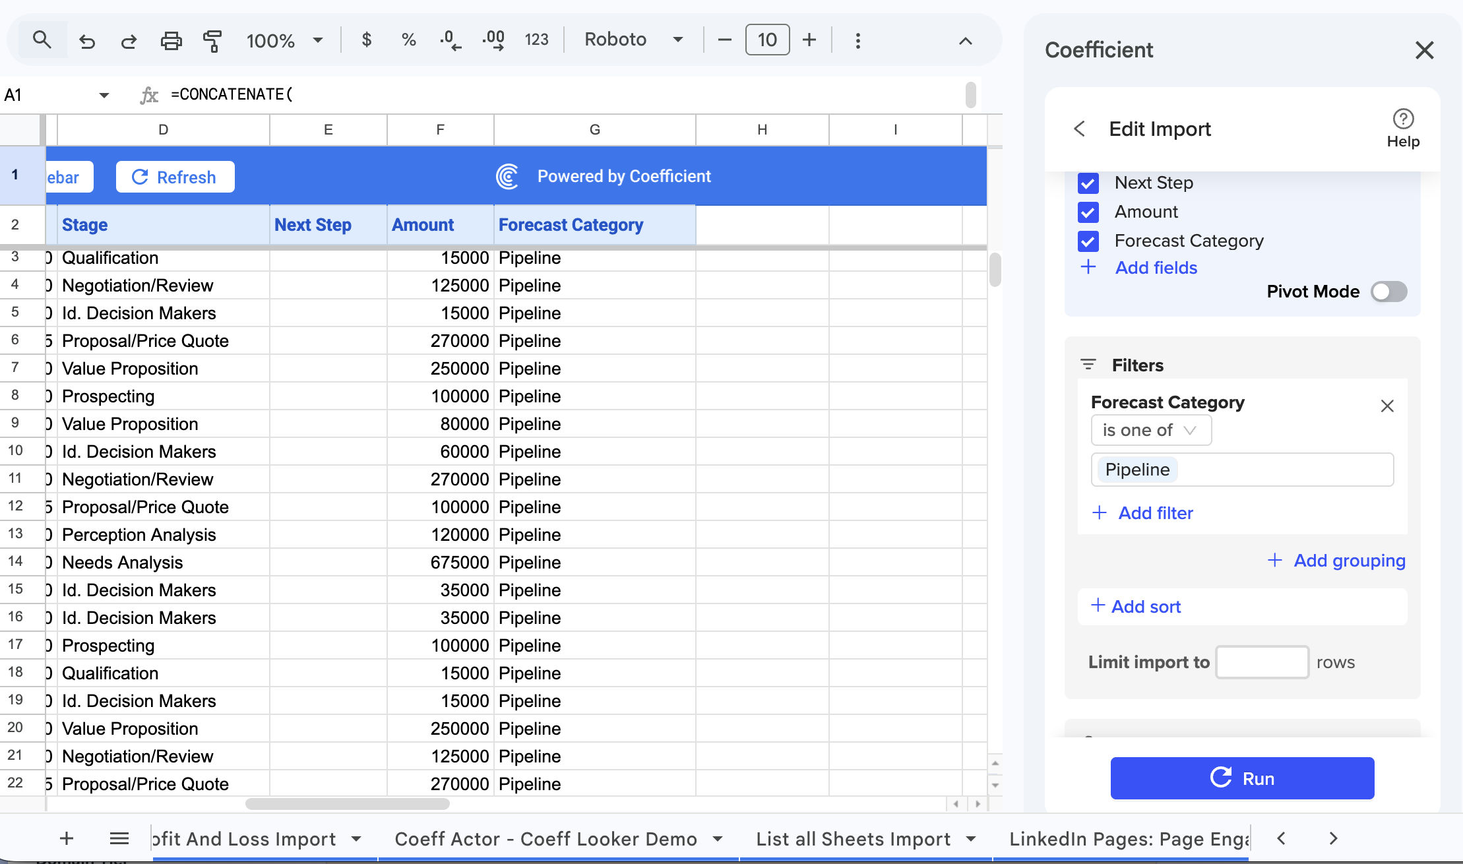Open the 'is one of' operator dropdown
Image resolution: width=1463 pixels, height=864 pixels.
(x=1150, y=431)
